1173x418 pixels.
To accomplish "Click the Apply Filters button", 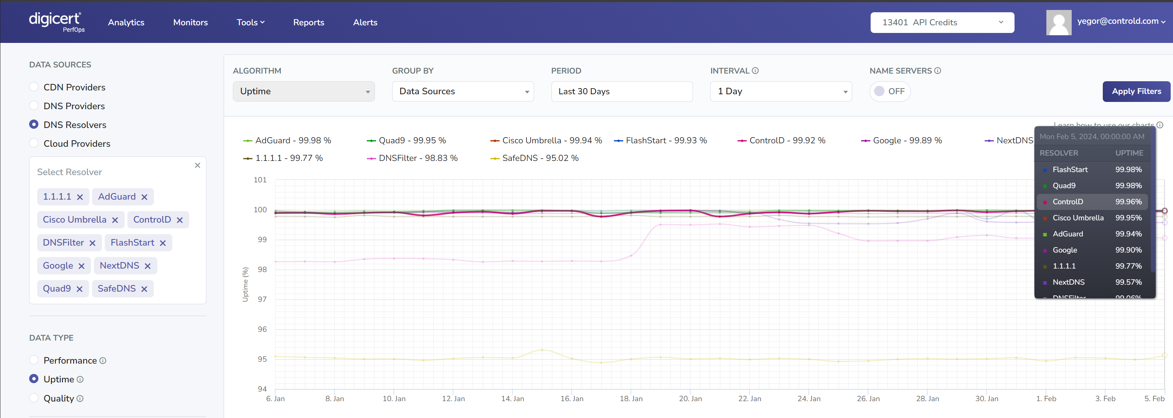I will tap(1136, 92).
